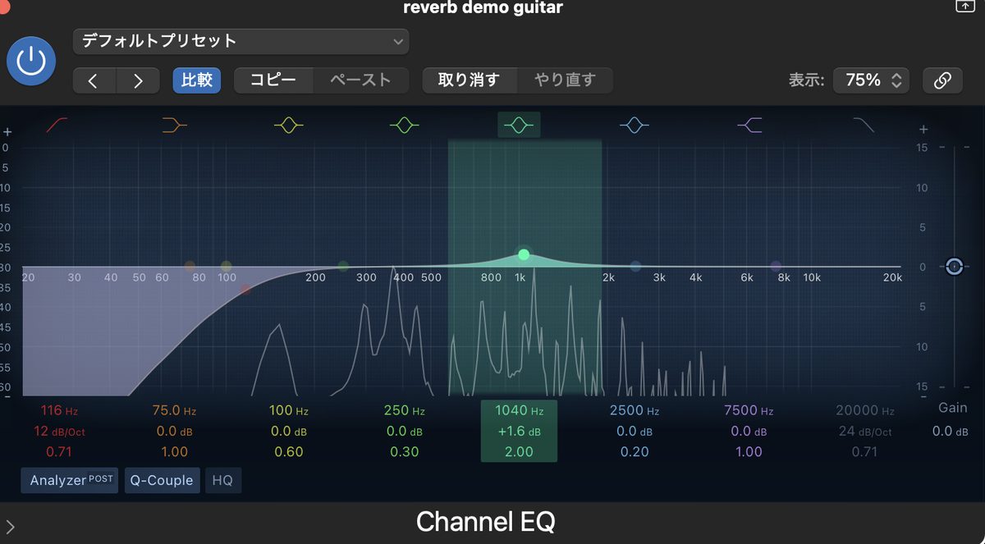Select the blue band node near 2.5k
Viewport: 985px width, 544px height.
point(635,267)
